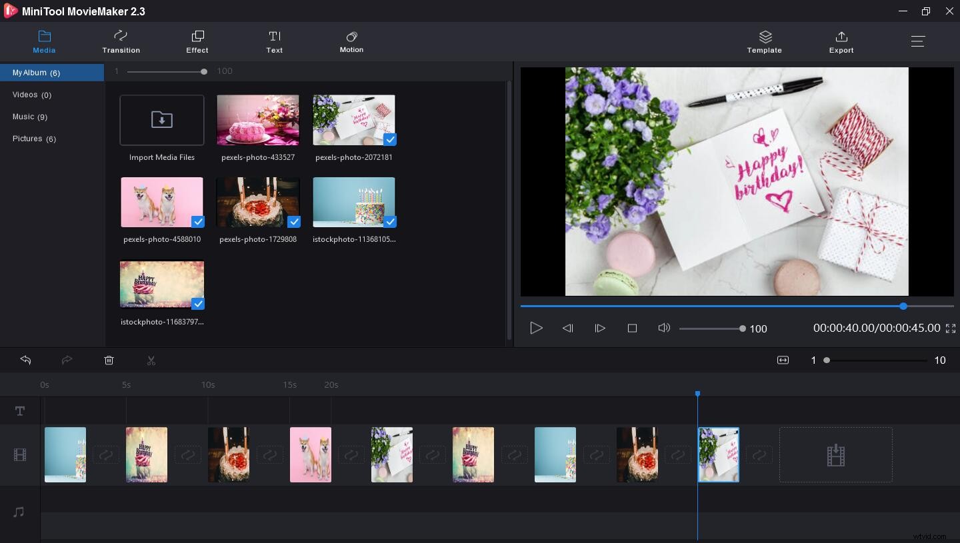Uncheck istockphoto-11368105 media item
The height and width of the screenshot is (543, 960).
389,221
